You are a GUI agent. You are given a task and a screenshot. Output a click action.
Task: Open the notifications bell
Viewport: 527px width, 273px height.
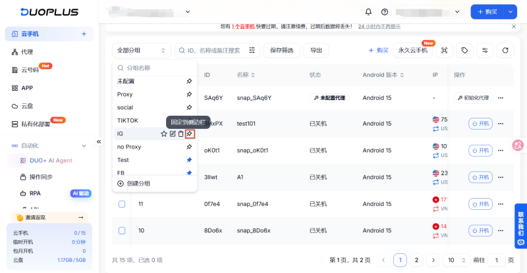pyautogui.click(x=368, y=12)
